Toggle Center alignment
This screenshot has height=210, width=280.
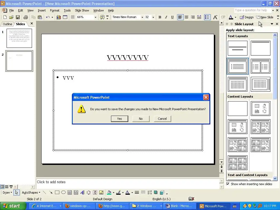coord(186,17)
